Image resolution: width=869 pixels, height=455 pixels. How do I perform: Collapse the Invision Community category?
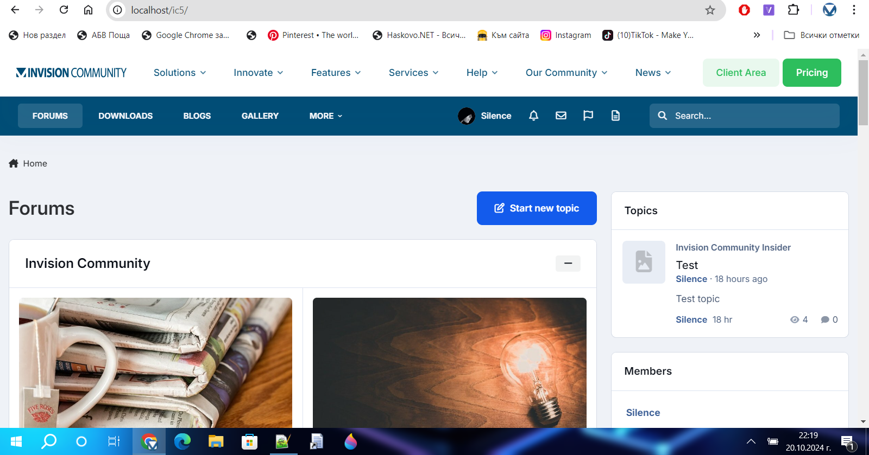(568, 264)
